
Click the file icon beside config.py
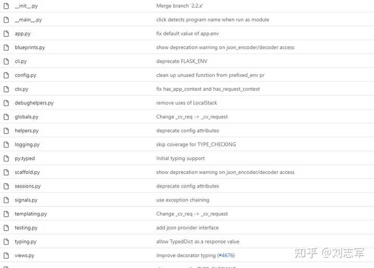[6, 75]
